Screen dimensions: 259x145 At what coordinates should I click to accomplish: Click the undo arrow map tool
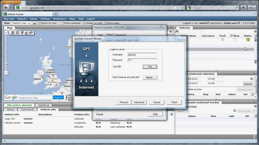pos(31,33)
